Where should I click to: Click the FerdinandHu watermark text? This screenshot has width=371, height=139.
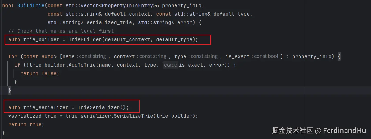(x=344, y=131)
